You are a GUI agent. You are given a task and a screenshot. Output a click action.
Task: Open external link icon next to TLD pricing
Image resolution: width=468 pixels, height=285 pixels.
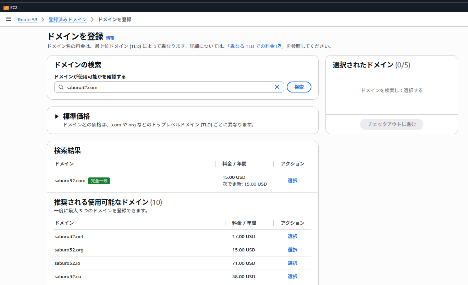[279, 46]
